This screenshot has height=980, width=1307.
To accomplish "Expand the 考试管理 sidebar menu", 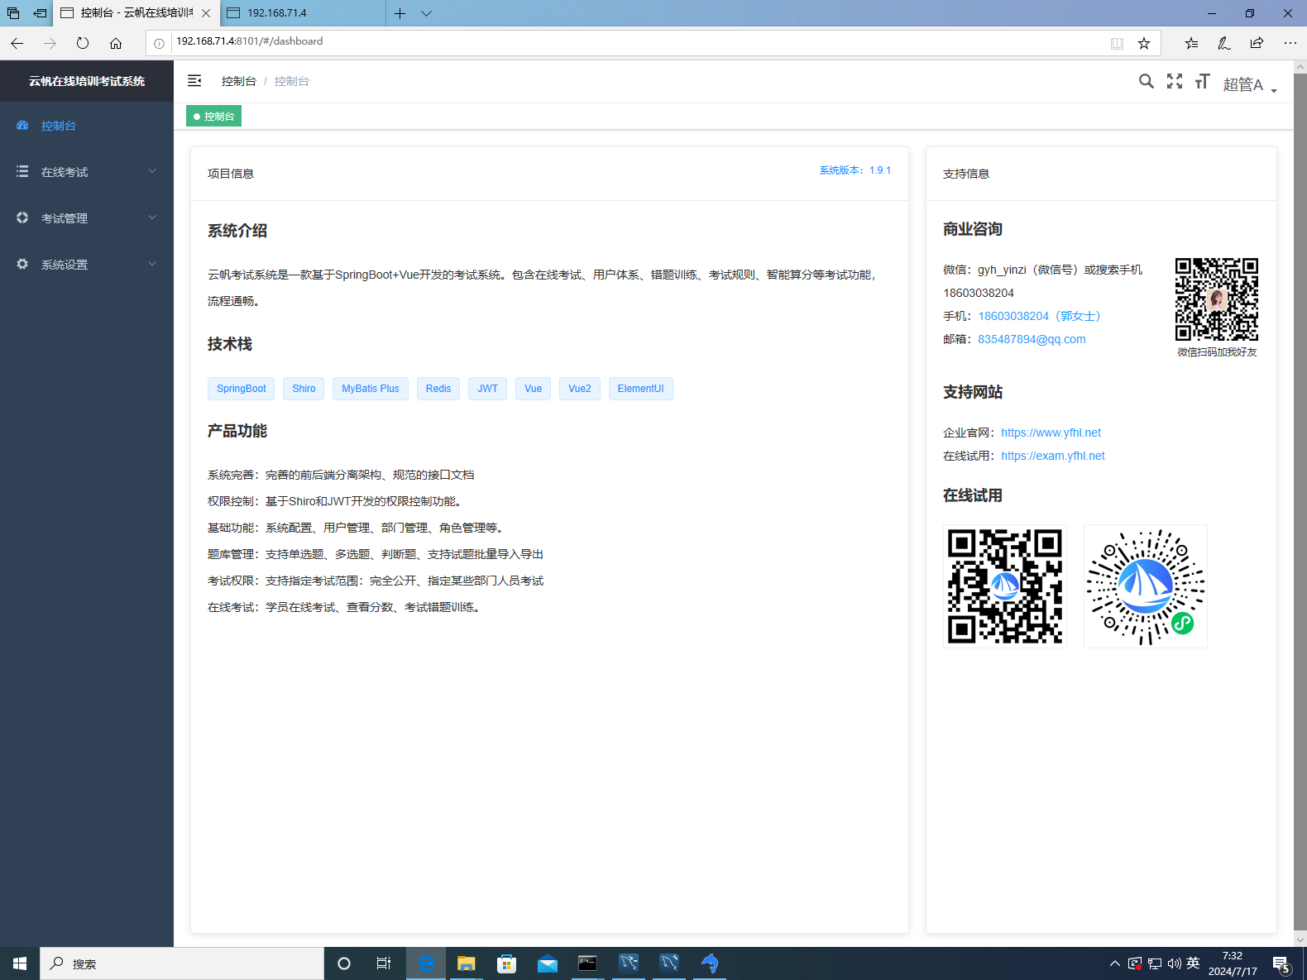I will [86, 218].
